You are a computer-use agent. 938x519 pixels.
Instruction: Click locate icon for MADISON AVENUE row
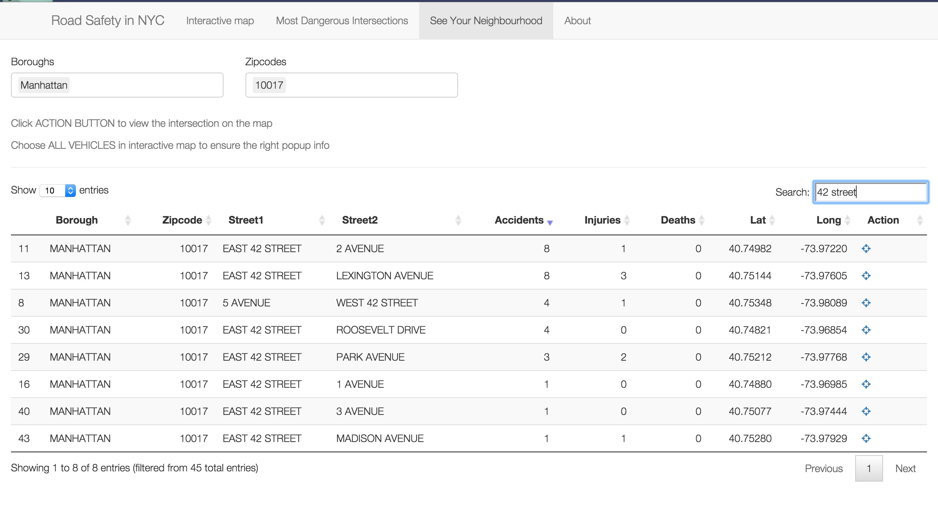click(866, 438)
